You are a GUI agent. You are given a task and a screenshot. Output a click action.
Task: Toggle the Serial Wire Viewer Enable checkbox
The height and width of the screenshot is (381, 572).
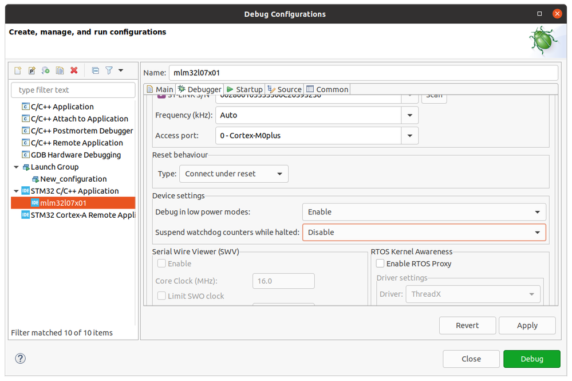(x=162, y=264)
